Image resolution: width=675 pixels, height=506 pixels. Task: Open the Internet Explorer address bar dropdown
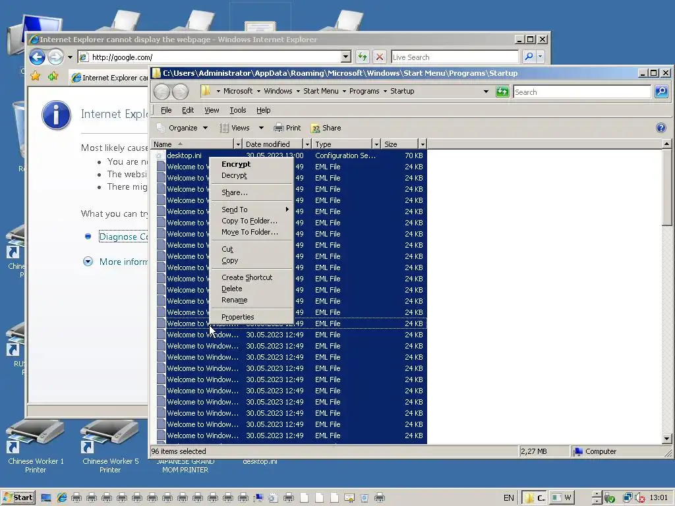345,57
